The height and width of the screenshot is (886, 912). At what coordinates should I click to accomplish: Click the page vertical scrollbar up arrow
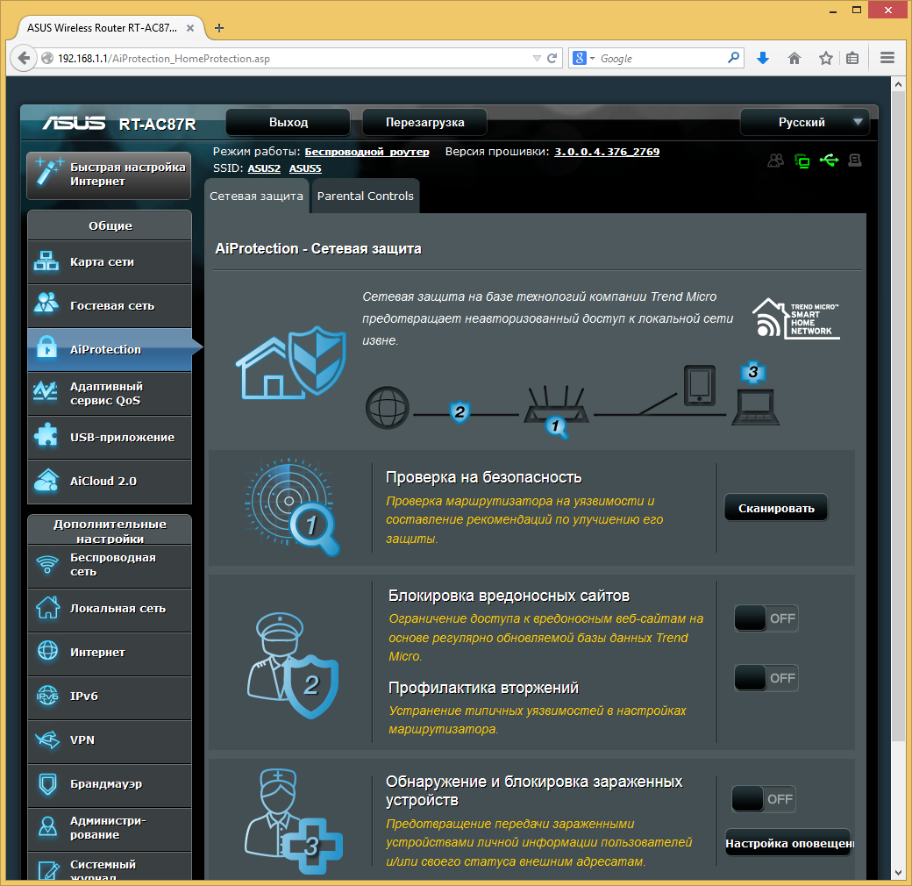(x=898, y=83)
